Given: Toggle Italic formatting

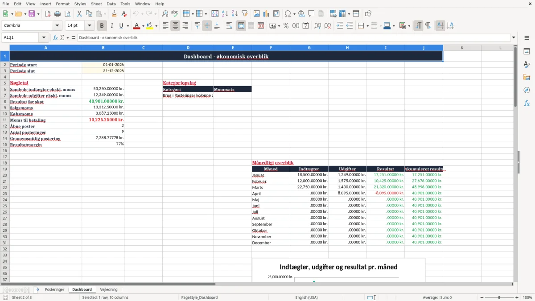Looking at the screenshot, I should (112, 26).
